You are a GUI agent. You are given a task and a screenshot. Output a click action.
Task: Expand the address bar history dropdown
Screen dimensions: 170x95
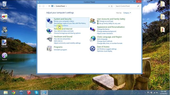click(x=109, y=6)
